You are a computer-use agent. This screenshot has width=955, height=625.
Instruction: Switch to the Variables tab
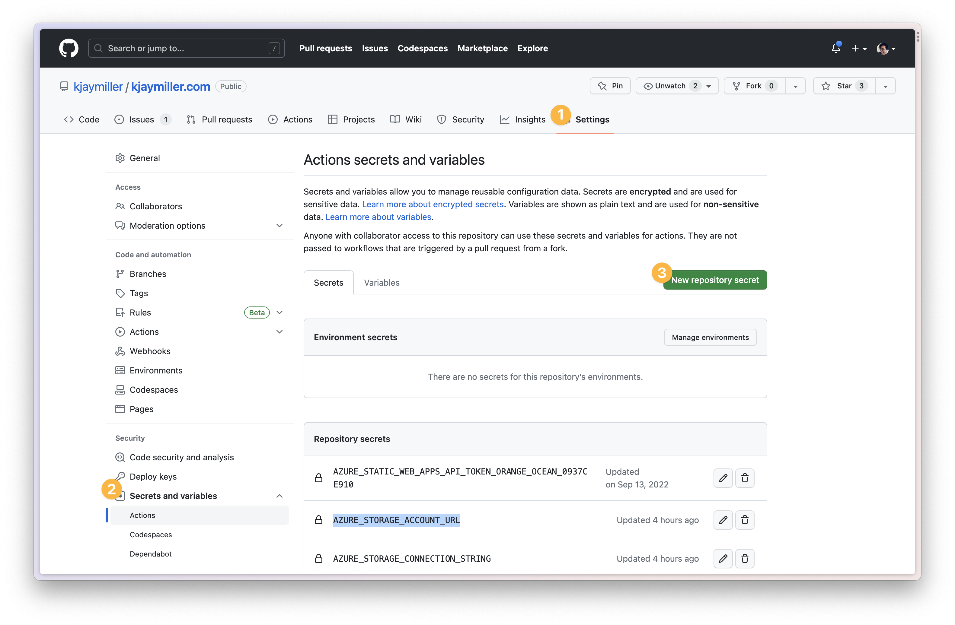click(382, 282)
